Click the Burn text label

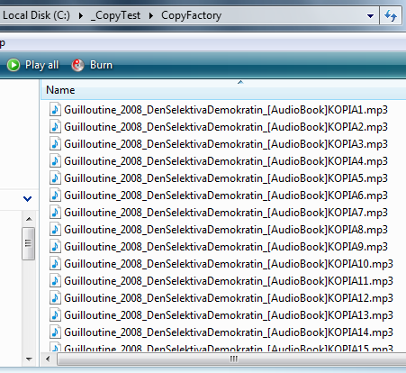click(x=101, y=65)
